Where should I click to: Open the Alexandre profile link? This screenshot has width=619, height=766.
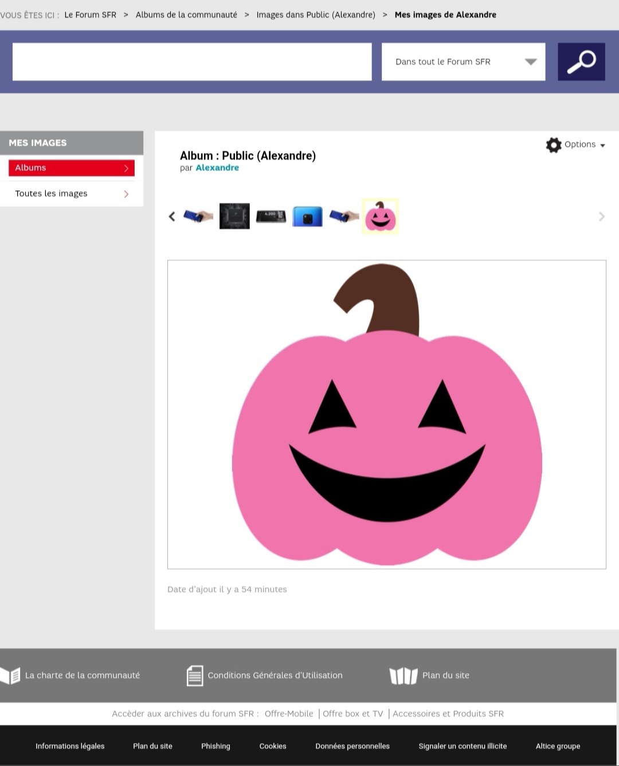pos(217,167)
